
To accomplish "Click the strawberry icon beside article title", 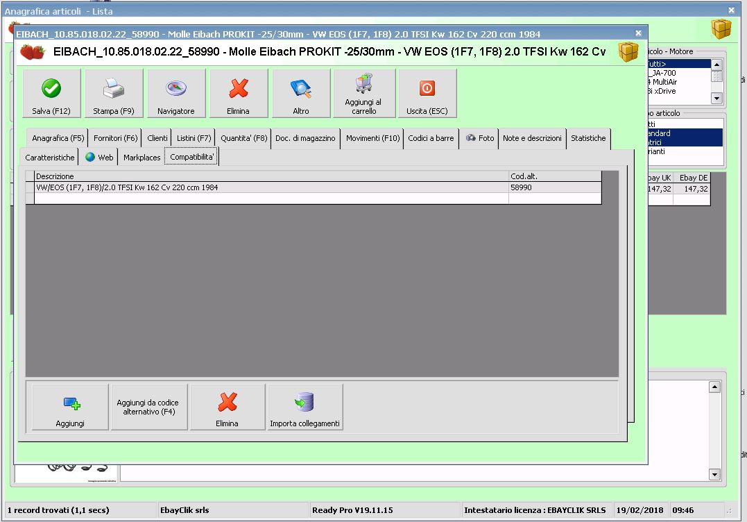I will pos(33,51).
